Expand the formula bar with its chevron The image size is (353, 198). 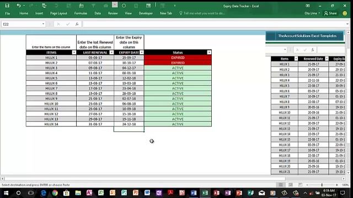click(347, 24)
